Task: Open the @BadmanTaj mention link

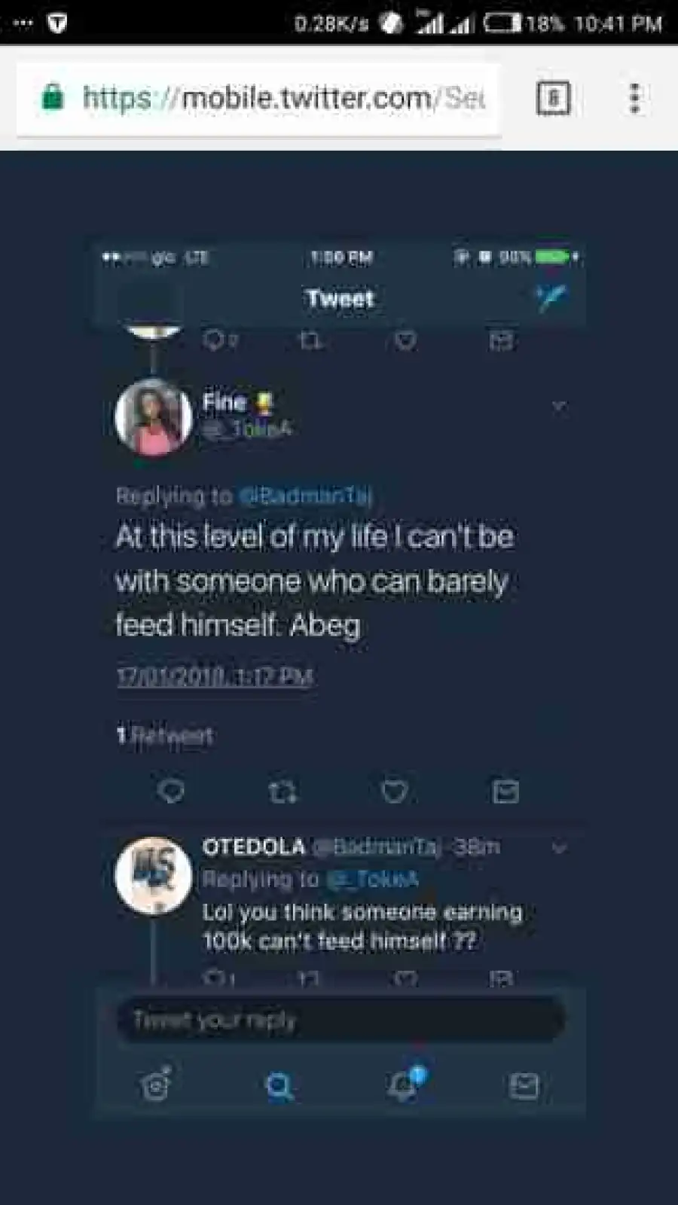Action: coord(305,496)
